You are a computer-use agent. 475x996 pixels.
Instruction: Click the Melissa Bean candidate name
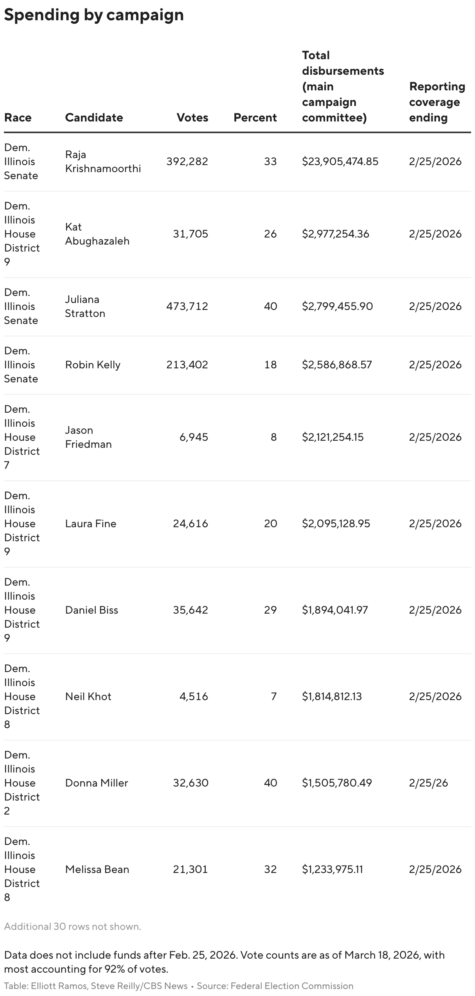97,869
